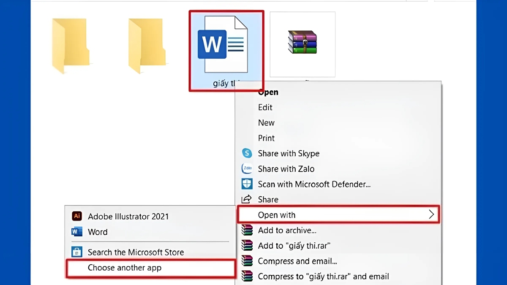Expand the Open with submenu arrow
Image resolution: width=507 pixels, height=285 pixels.
[x=431, y=214]
